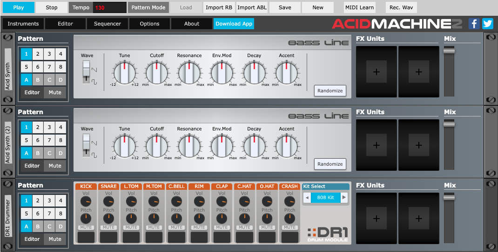This screenshot has width=498, height=252.
Task: Mute the C.HAT drum channel
Action: (244, 227)
